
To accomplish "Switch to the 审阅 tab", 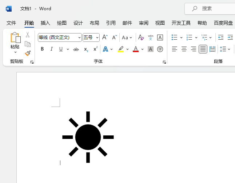I will tap(144, 23).
